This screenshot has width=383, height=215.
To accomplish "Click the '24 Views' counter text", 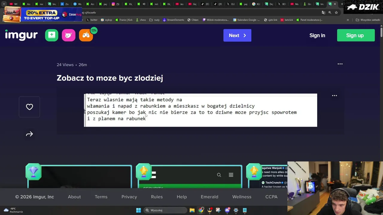I will (65, 65).
